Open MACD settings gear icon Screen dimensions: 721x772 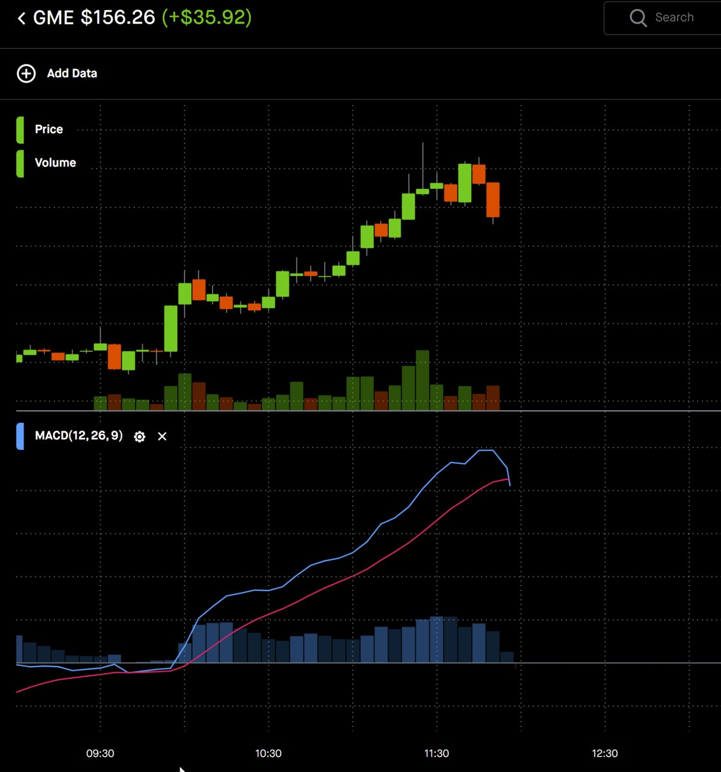pos(140,437)
